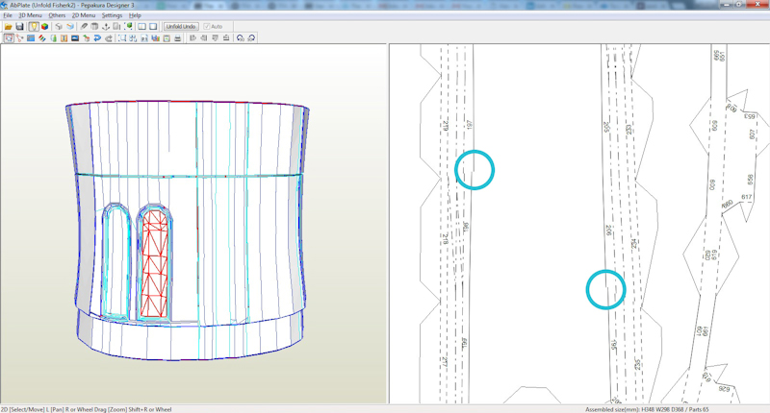Select the pen edge-marking tool
The width and height of the screenshot is (770, 413).
coord(84,27)
